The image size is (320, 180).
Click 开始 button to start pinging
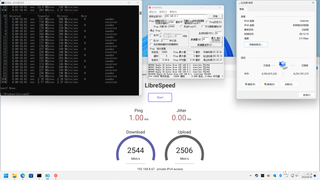pos(215,16)
